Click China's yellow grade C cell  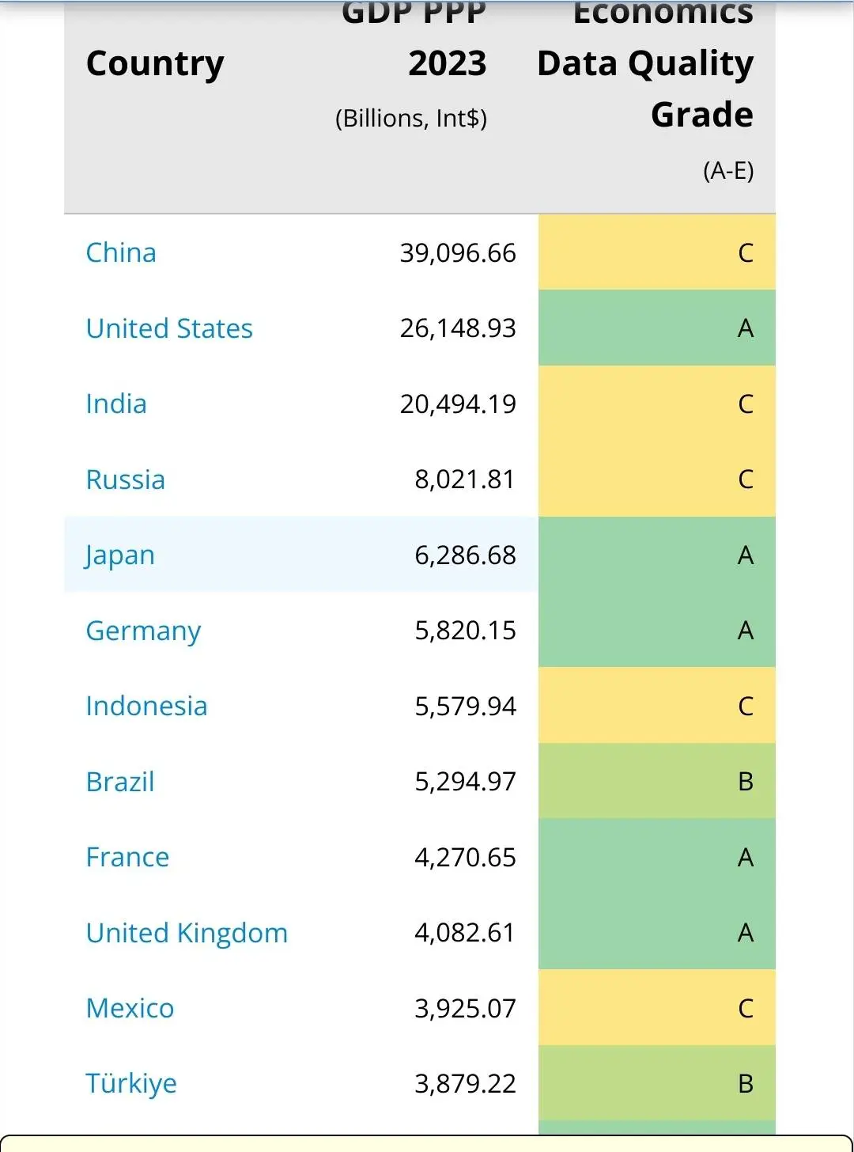point(656,253)
